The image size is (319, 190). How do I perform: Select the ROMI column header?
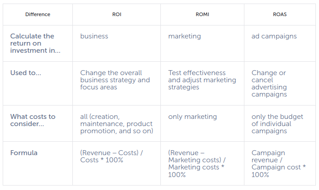click(202, 14)
